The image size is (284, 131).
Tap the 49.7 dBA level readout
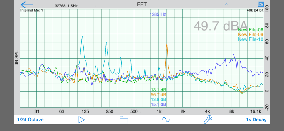220,26
